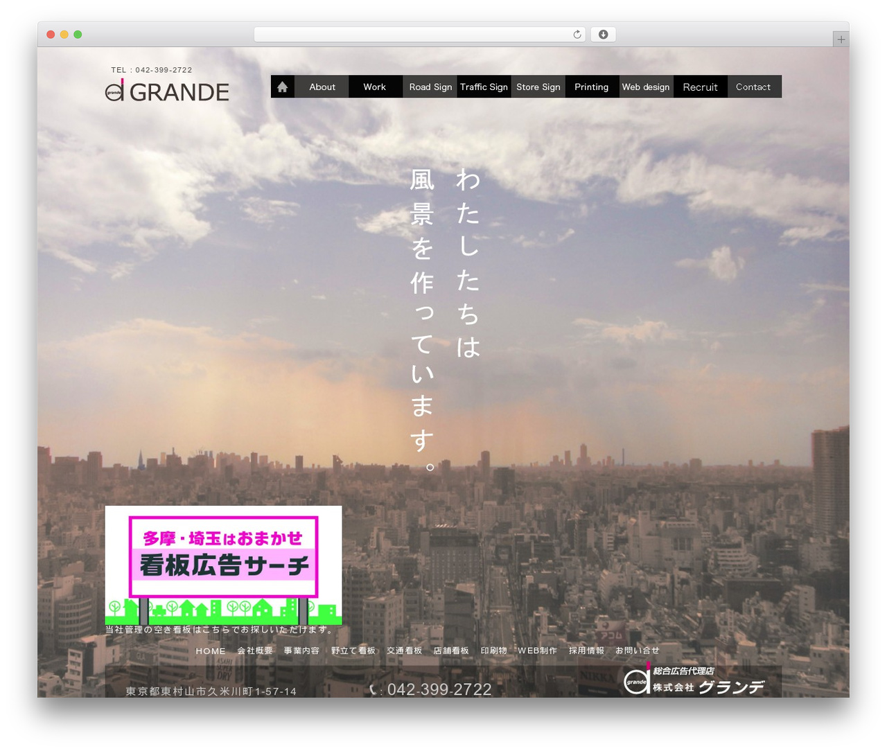
Task: Open the 印刷物 footer link
Action: (x=493, y=651)
